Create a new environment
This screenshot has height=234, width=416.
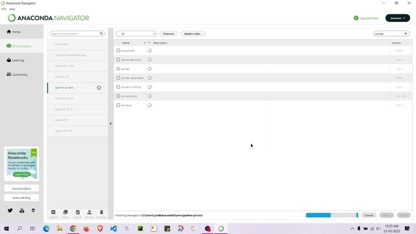click(53, 214)
